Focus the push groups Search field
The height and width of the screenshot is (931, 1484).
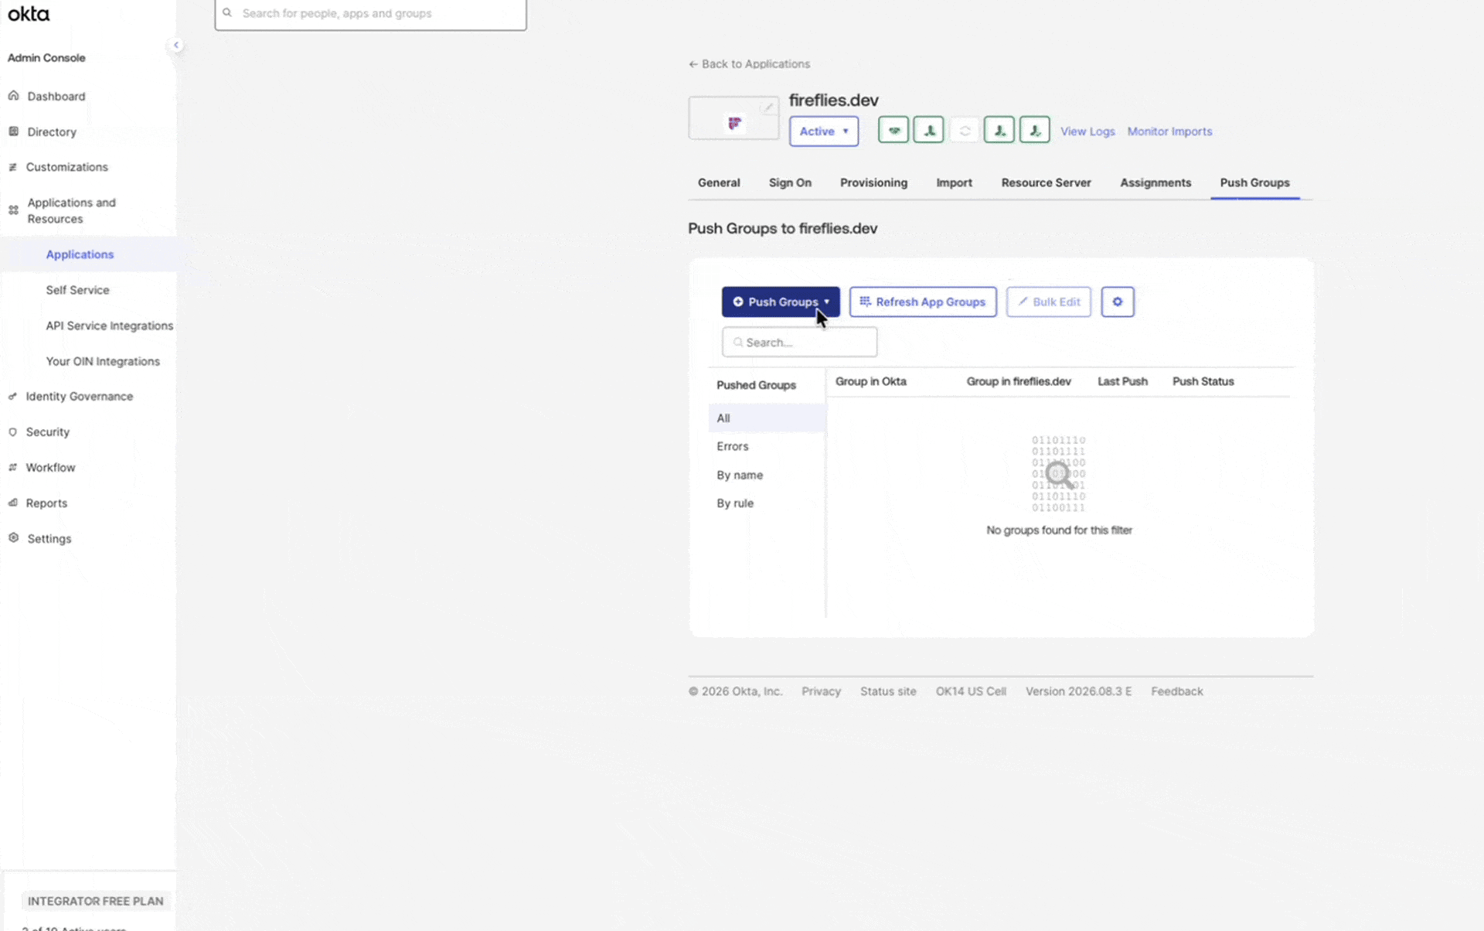click(x=799, y=342)
